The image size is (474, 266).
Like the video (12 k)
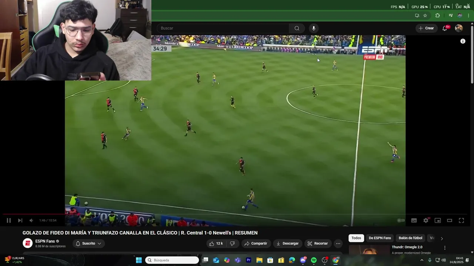pyautogui.click(x=216, y=243)
